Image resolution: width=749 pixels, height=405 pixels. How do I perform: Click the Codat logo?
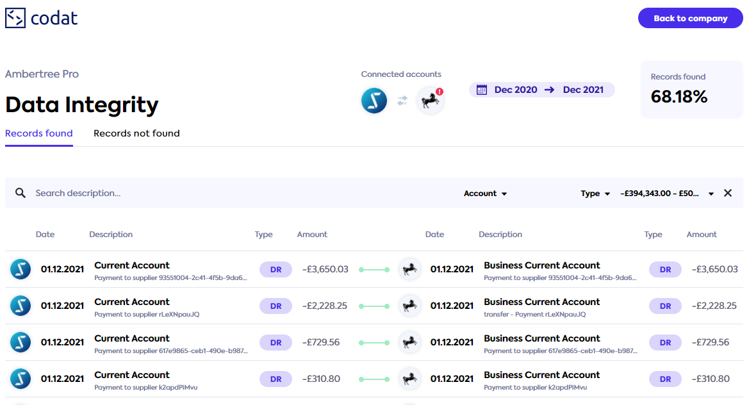[x=41, y=18]
